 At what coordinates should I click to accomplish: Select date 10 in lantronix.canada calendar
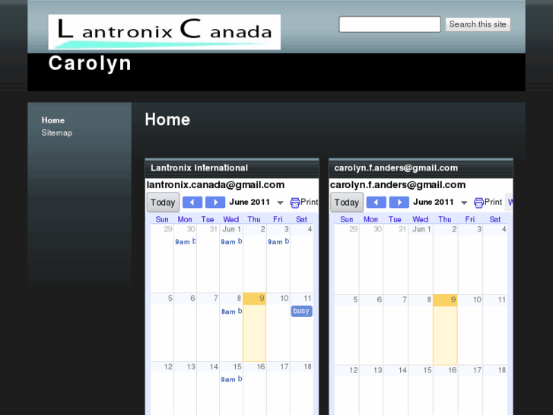[x=284, y=298]
